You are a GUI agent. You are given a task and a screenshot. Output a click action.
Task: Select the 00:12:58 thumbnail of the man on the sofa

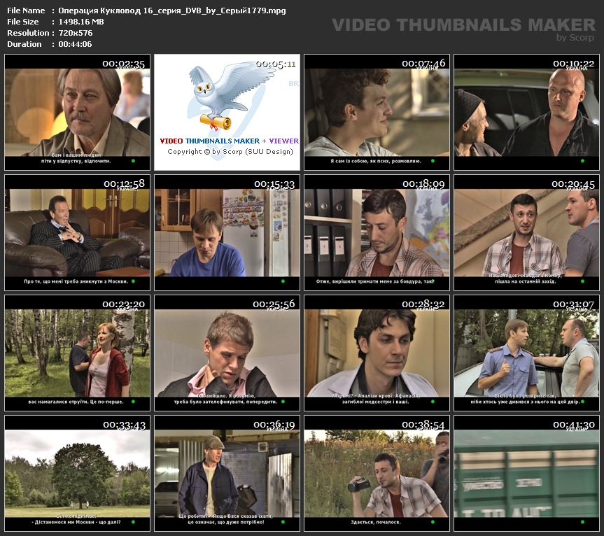point(77,232)
